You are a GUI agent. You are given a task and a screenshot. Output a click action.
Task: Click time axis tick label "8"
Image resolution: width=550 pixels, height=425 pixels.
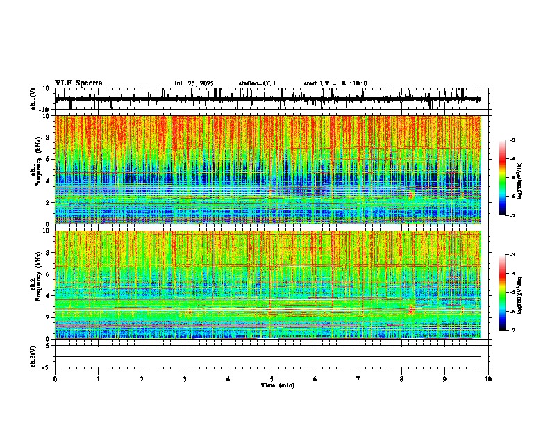tap(401, 379)
